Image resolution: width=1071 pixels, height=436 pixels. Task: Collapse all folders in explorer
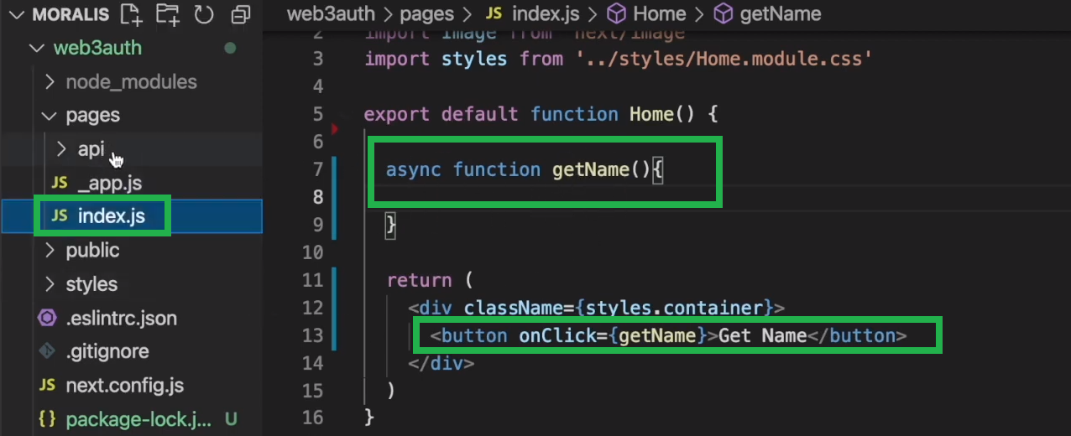[x=241, y=14]
